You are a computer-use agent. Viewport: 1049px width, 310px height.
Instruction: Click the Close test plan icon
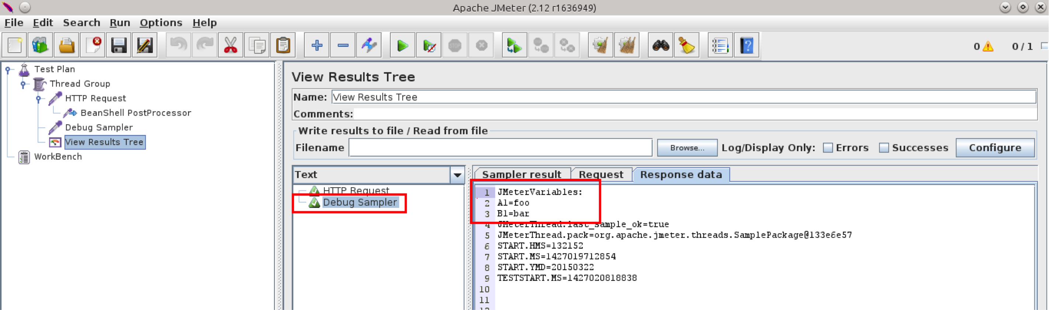(93, 45)
